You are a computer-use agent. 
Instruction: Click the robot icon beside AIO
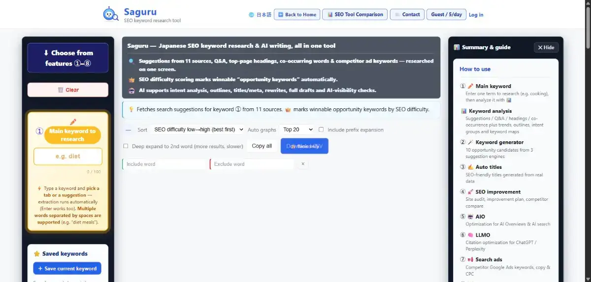470,217
